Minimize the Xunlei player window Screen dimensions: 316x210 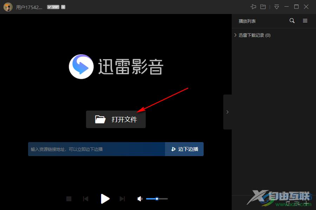tap(287, 7)
